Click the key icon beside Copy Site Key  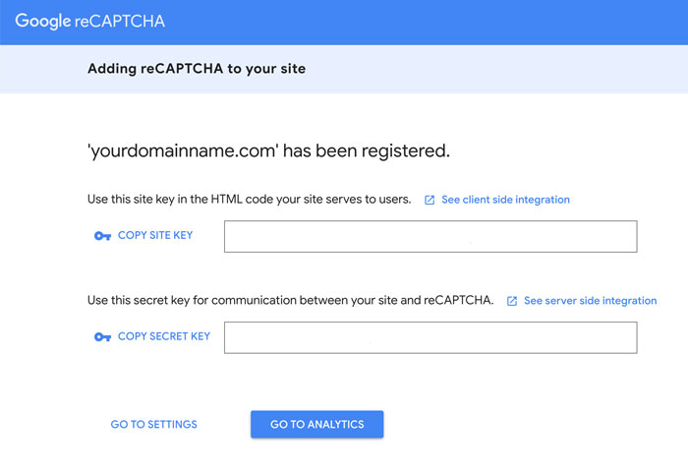pyautogui.click(x=102, y=236)
